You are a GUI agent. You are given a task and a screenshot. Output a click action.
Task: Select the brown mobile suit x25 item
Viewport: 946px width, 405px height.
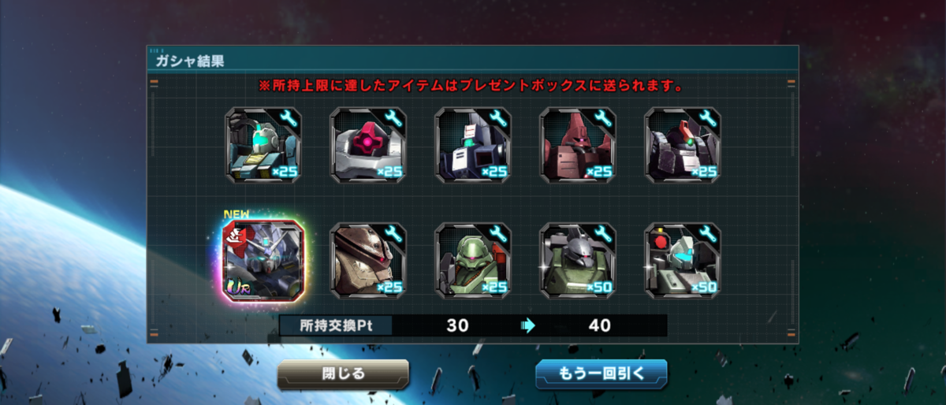click(368, 261)
